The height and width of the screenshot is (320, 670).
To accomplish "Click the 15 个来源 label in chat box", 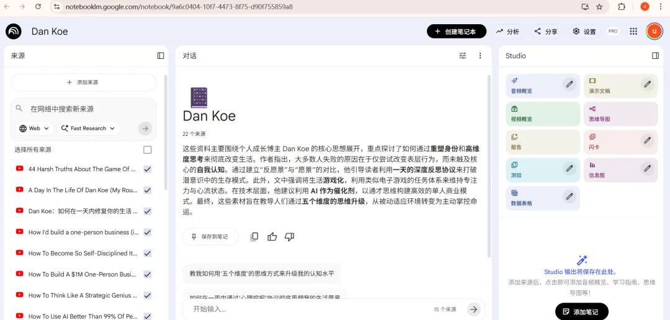I will click(x=445, y=309).
